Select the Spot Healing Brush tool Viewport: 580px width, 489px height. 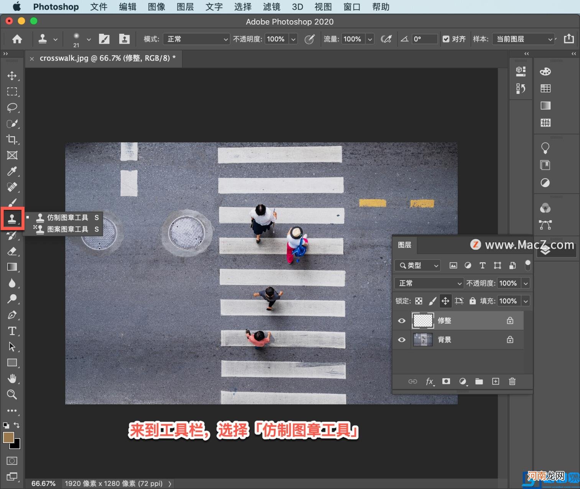(12, 187)
